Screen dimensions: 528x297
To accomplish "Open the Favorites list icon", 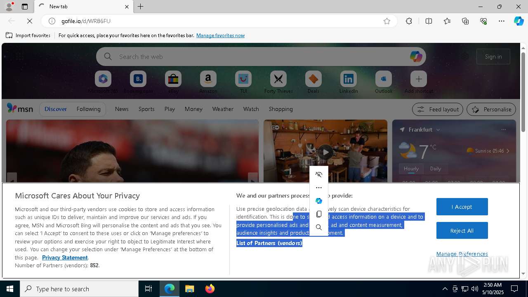I will (x=447, y=21).
